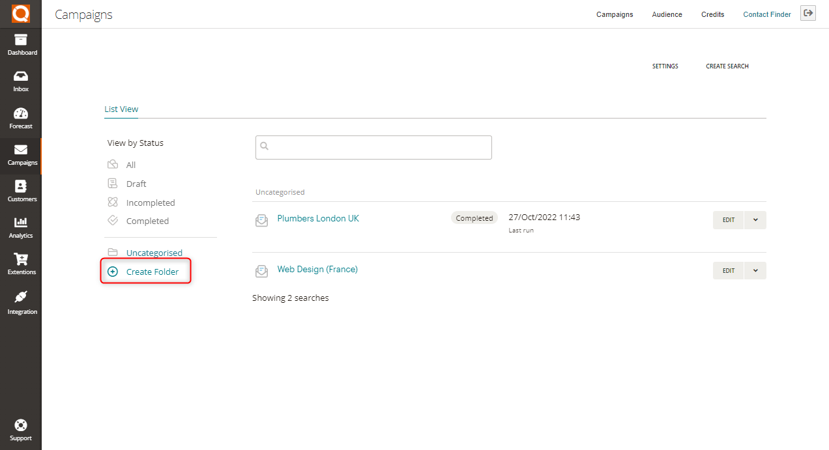Open the Integration panel
Image resolution: width=829 pixels, height=450 pixels.
click(x=21, y=302)
